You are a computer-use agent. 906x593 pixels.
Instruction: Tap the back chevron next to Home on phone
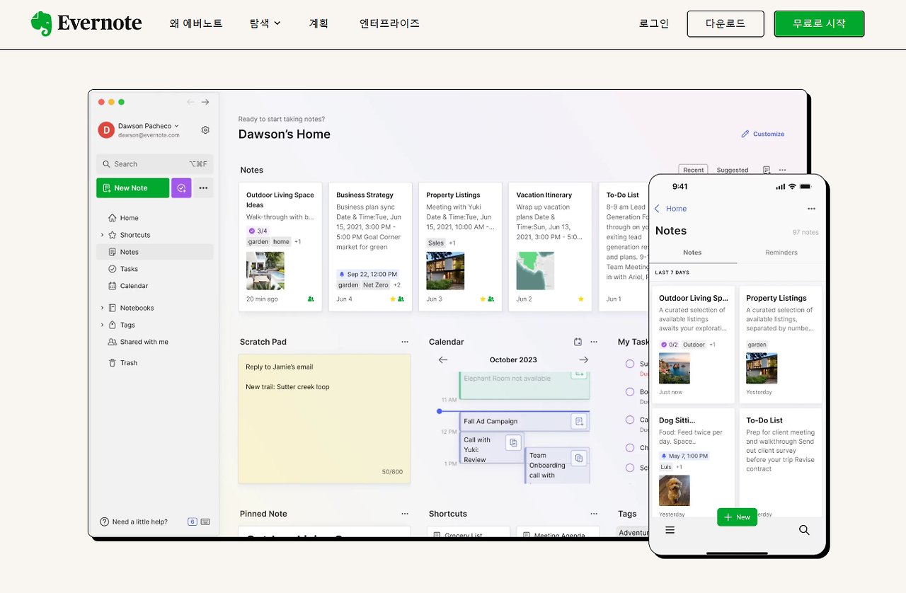point(658,209)
